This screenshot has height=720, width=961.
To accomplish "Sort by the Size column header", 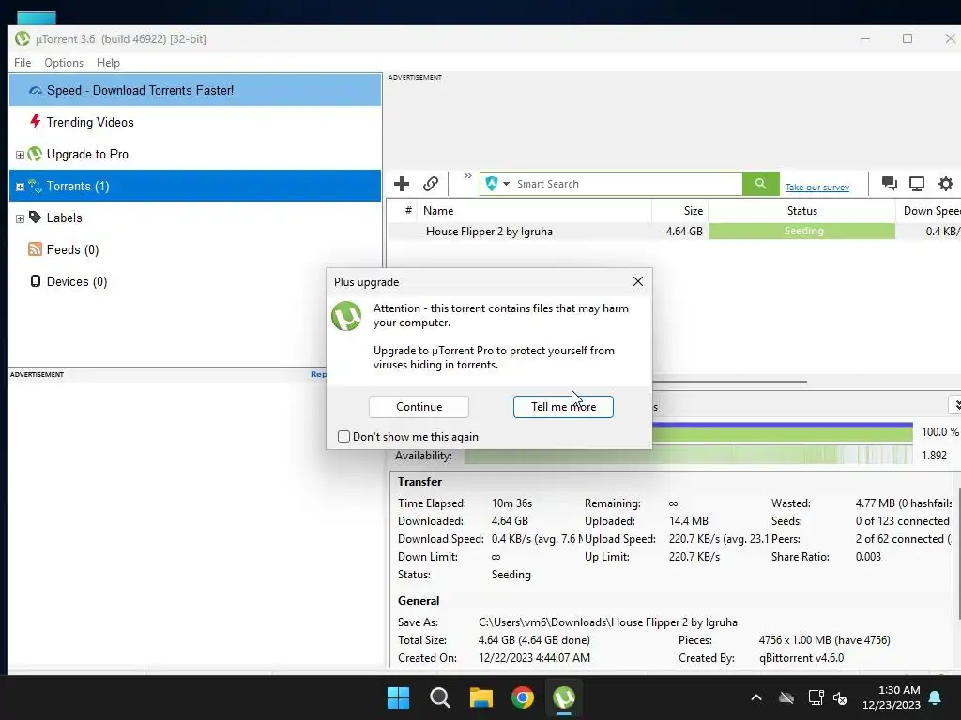I will click(680, 211).
